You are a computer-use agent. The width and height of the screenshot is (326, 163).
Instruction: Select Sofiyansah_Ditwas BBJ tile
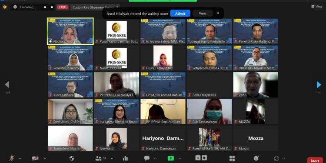(x=210, y=58)
